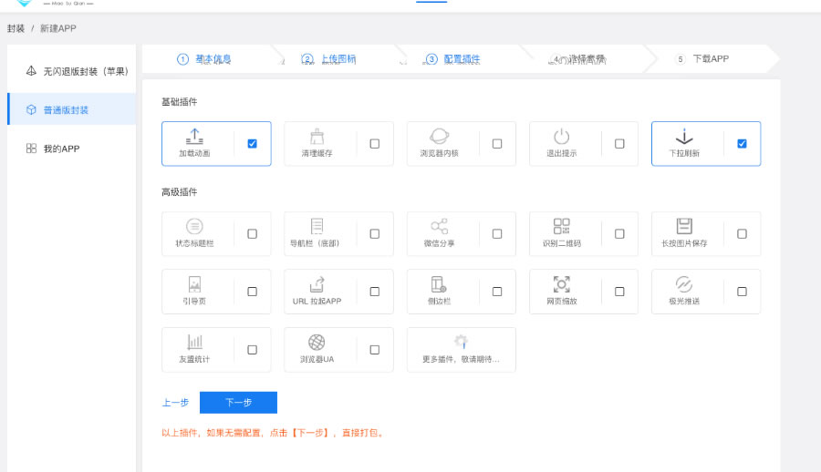Image resolution: width=821 pixels, height=472 pixels.
Task: Go to step 2 上传图标
Action: [328, 59]
